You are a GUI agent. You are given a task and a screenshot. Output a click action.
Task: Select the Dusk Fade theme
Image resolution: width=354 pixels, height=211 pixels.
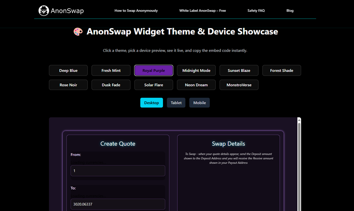coord(111,85)
